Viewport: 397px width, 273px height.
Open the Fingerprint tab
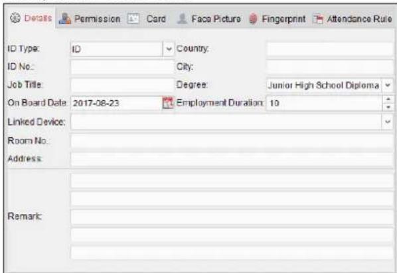pos(278,19)
